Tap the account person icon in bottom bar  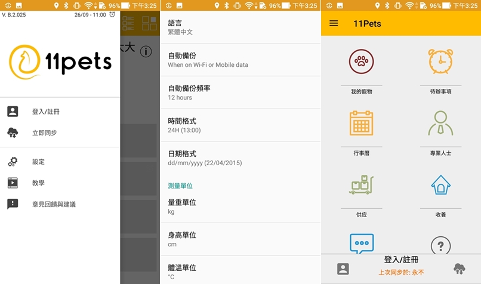point(343,268)
